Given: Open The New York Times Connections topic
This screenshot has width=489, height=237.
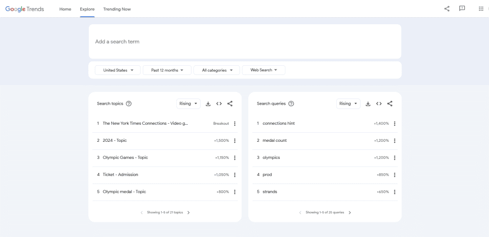Looking at the screenshot, I should (145, 123).
